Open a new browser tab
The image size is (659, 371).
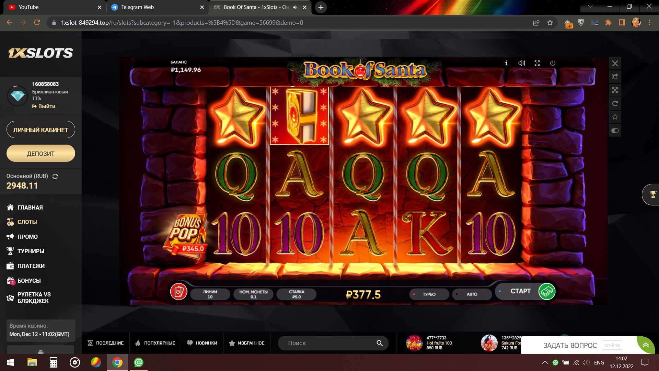coord(321,7)
